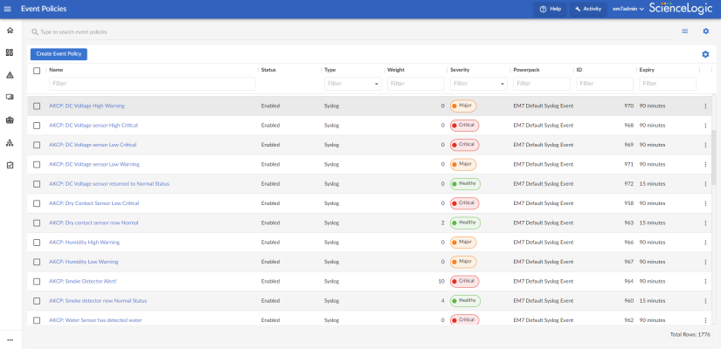Open Events warning triangle in sidebar

10,75
